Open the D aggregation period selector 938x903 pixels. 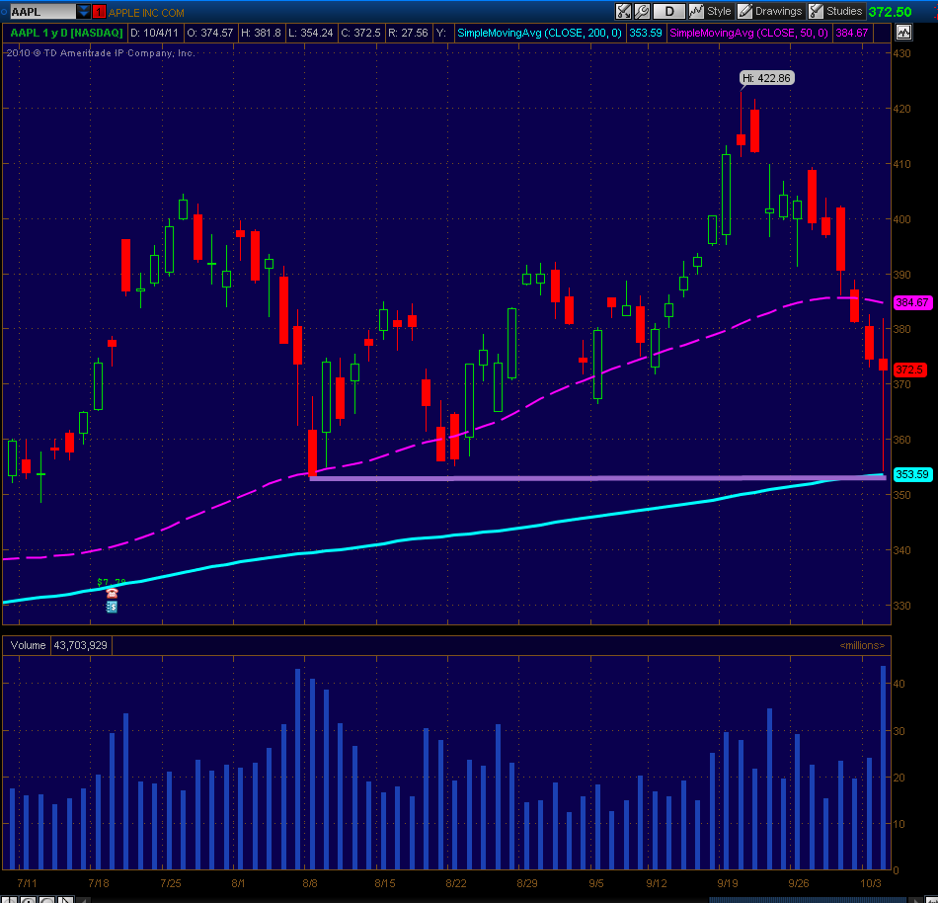(x=668, y=12)
